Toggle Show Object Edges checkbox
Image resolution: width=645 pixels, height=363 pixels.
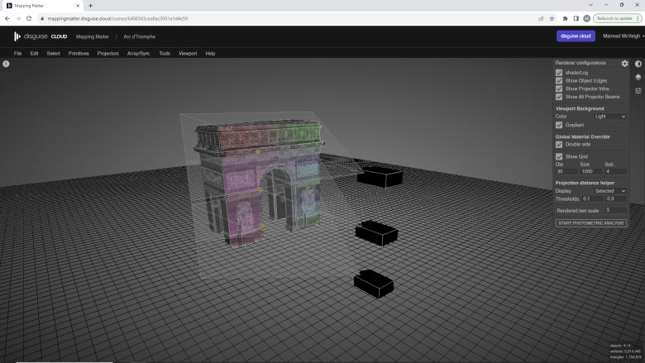pos(559,80)
